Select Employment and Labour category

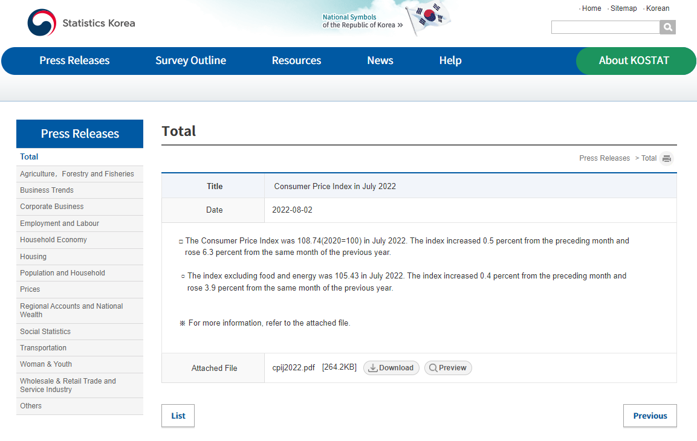59,224
